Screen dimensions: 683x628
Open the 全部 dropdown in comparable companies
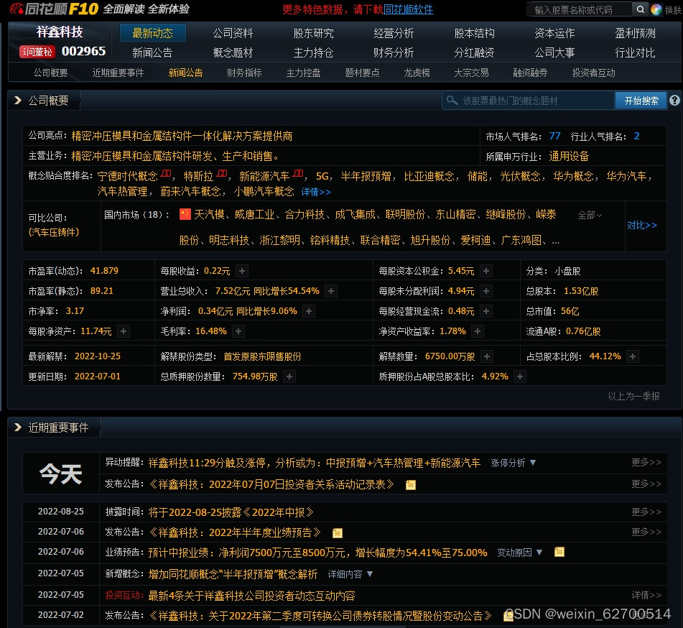pyautogui.click(x=590, y=215)
